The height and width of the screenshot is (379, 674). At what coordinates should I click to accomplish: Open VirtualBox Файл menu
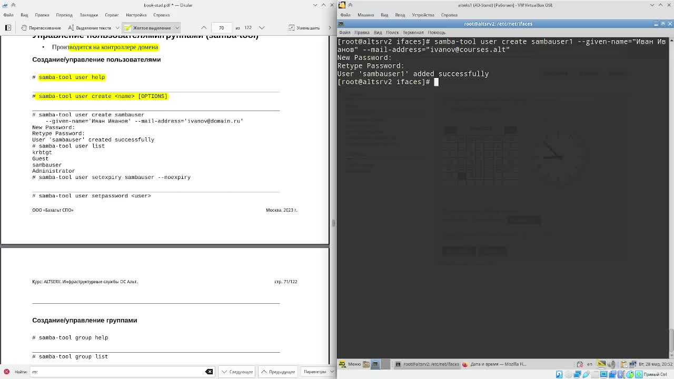pos(345,15)
